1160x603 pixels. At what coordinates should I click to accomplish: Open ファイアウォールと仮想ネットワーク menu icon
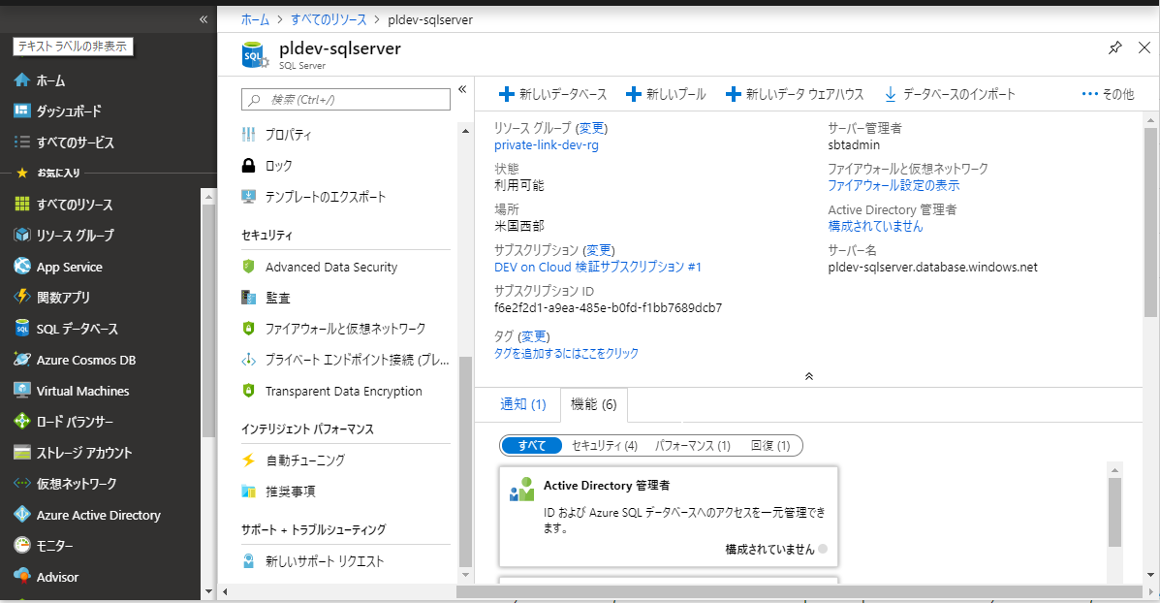pos(248,329)
